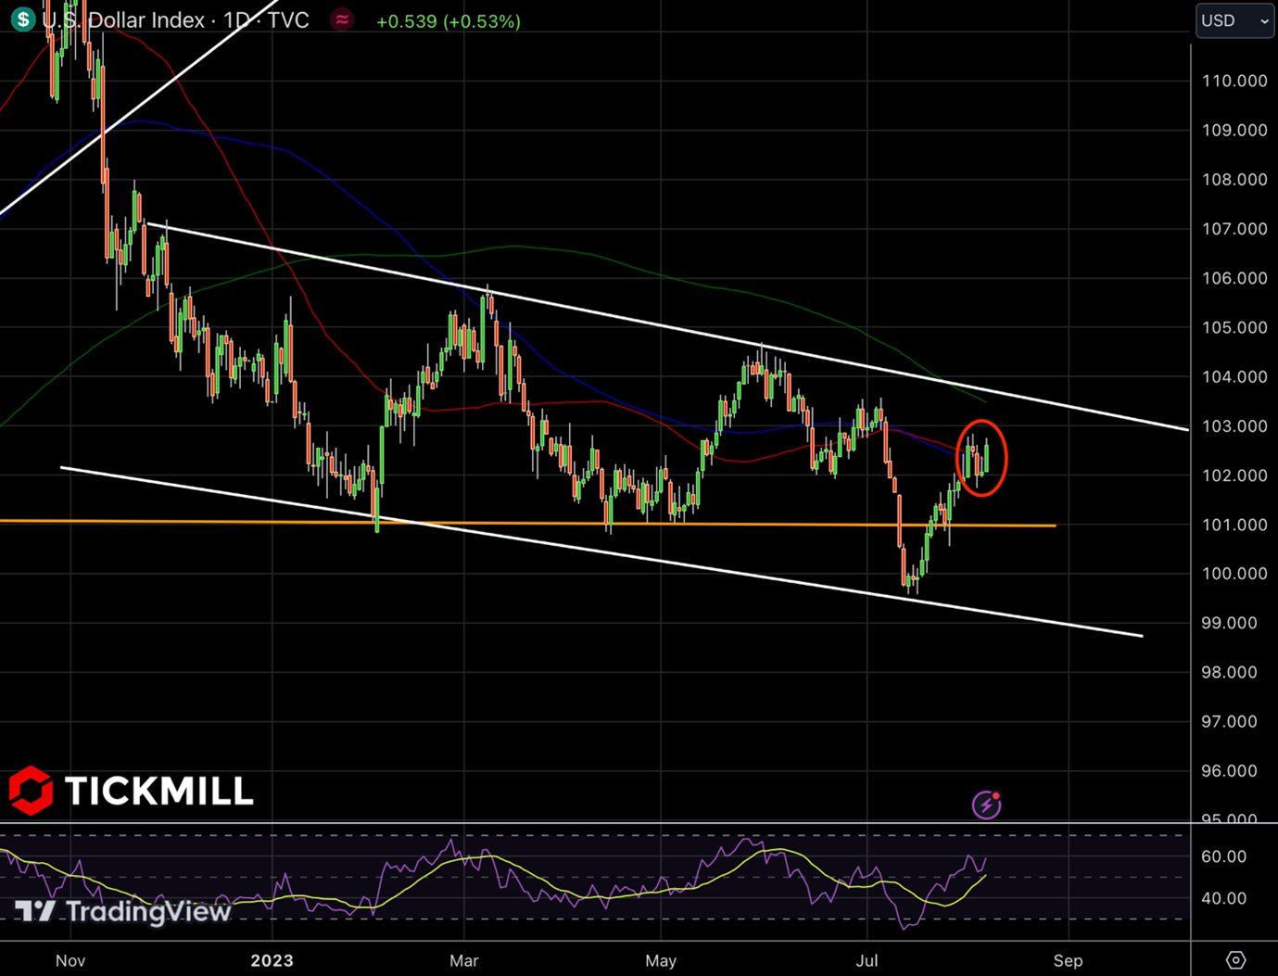This screenshot has width=1278, height=976.
Task: Click the 2023 time axis label
Action: [272, 961]
